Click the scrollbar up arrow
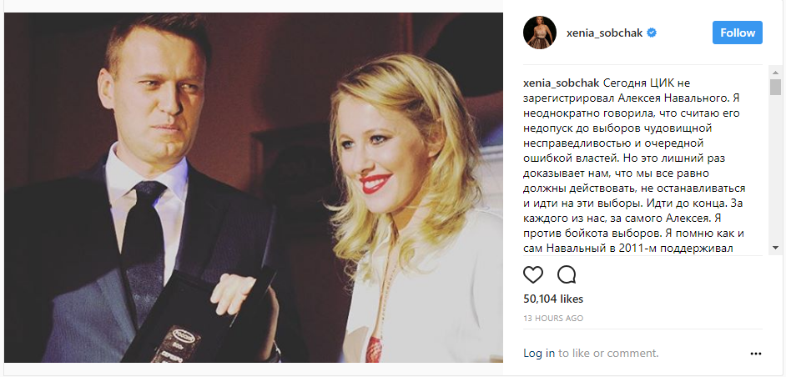786x377 pixels. [x=775, y=72]
